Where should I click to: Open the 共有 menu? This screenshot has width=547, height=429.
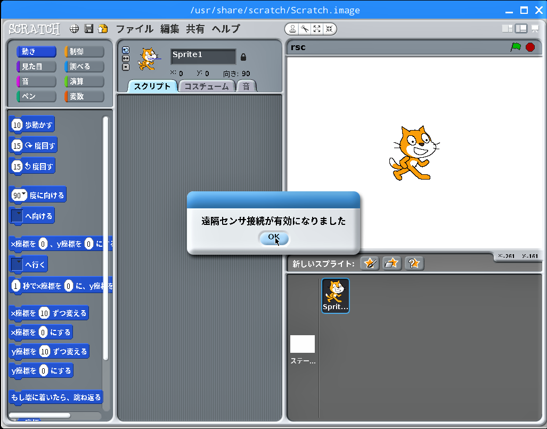(195, 29)
